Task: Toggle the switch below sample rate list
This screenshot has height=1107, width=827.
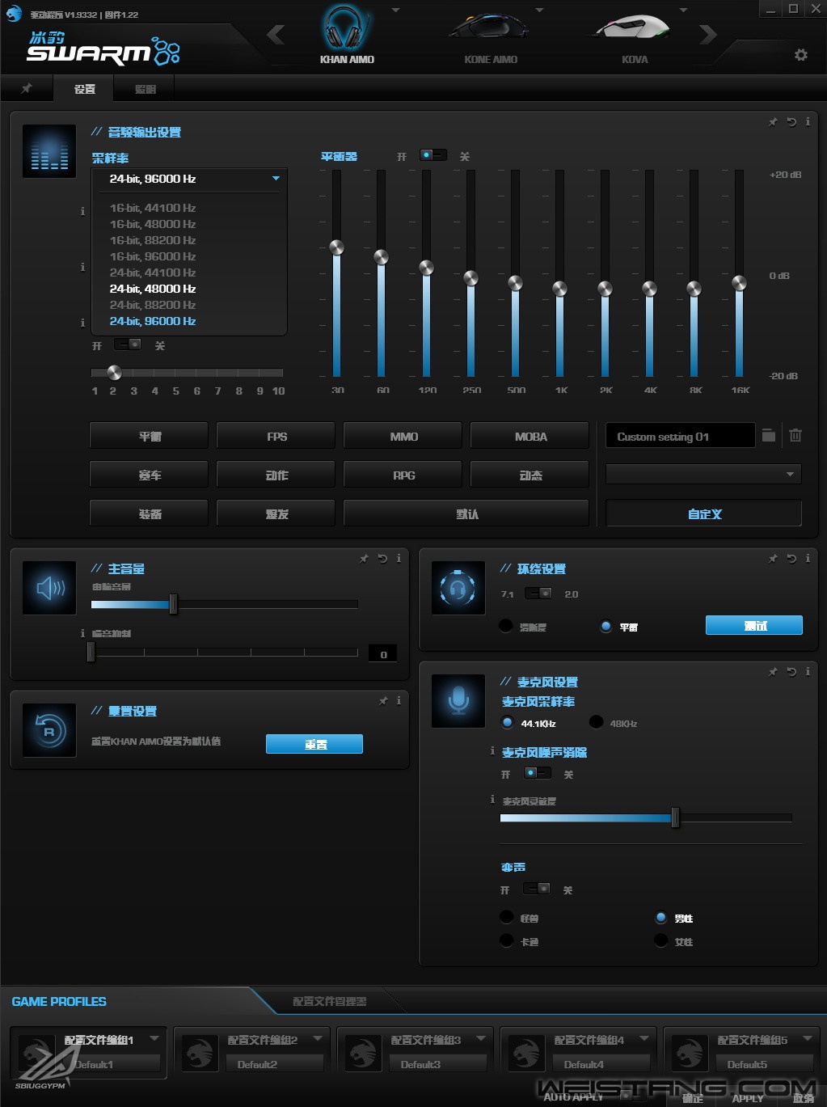Action: point(128,344)
